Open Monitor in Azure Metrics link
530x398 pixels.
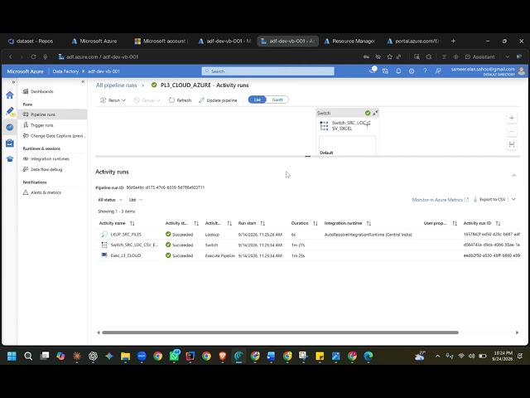440,200
